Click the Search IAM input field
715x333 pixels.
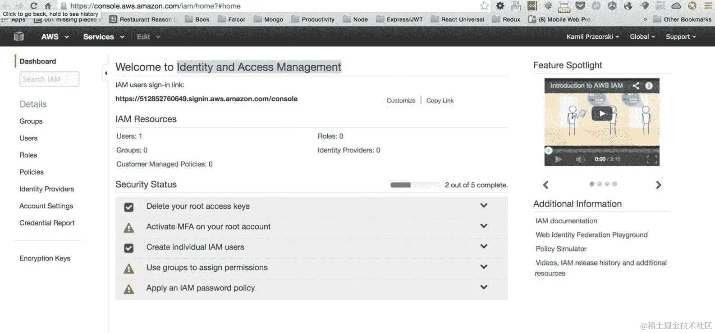point(50,79)
